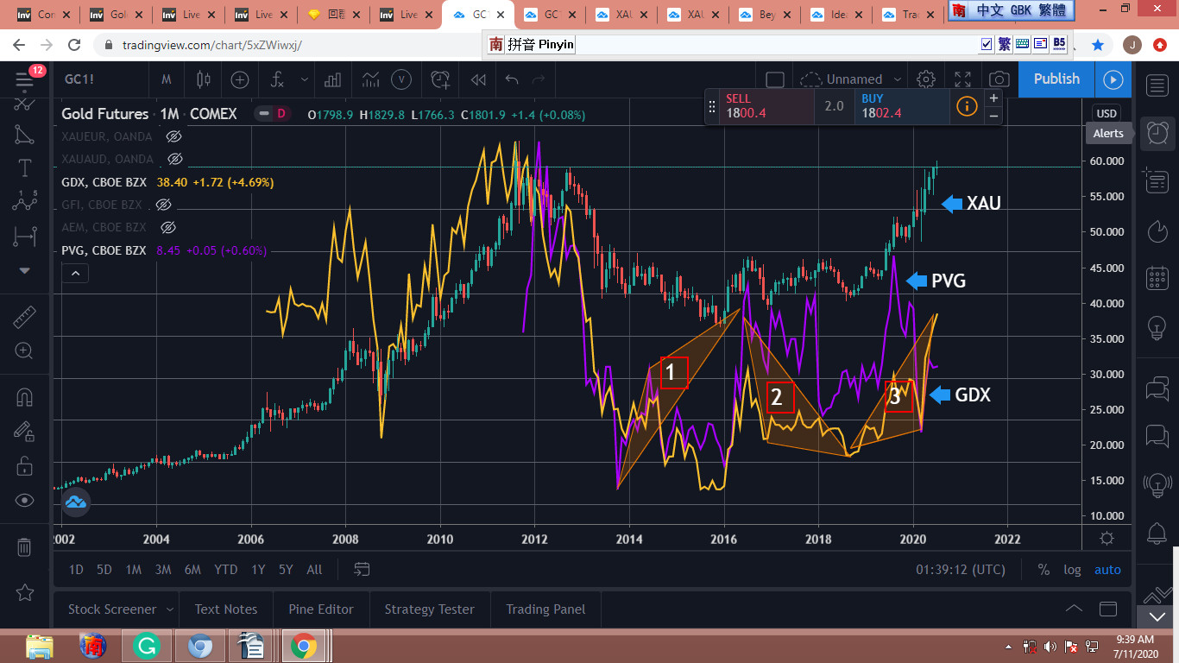1179x663 pixels.
Task: Toggle log scale on the price axis
Action: click(x=1072, y=570)
